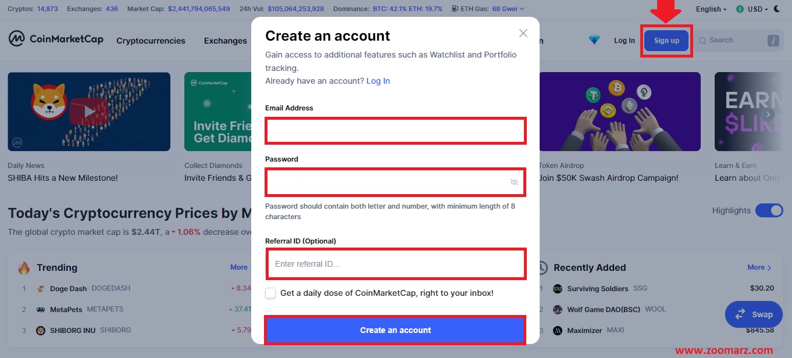Viewport: 792px width, 358px height.
Task: Click the Doge Dash coin icon
Action: coord(41,288)
